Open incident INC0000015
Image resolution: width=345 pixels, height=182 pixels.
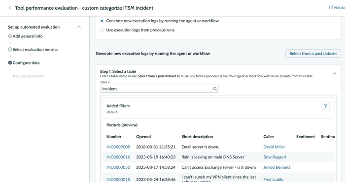click(118, 180)
